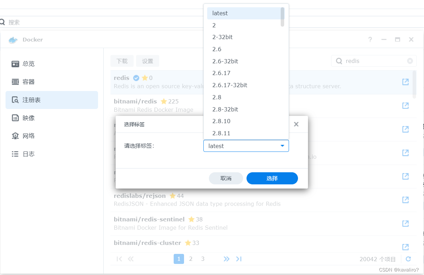Confirm with the Select (选择) button
The image size is (424, 275).
click(x=272, y=178)
